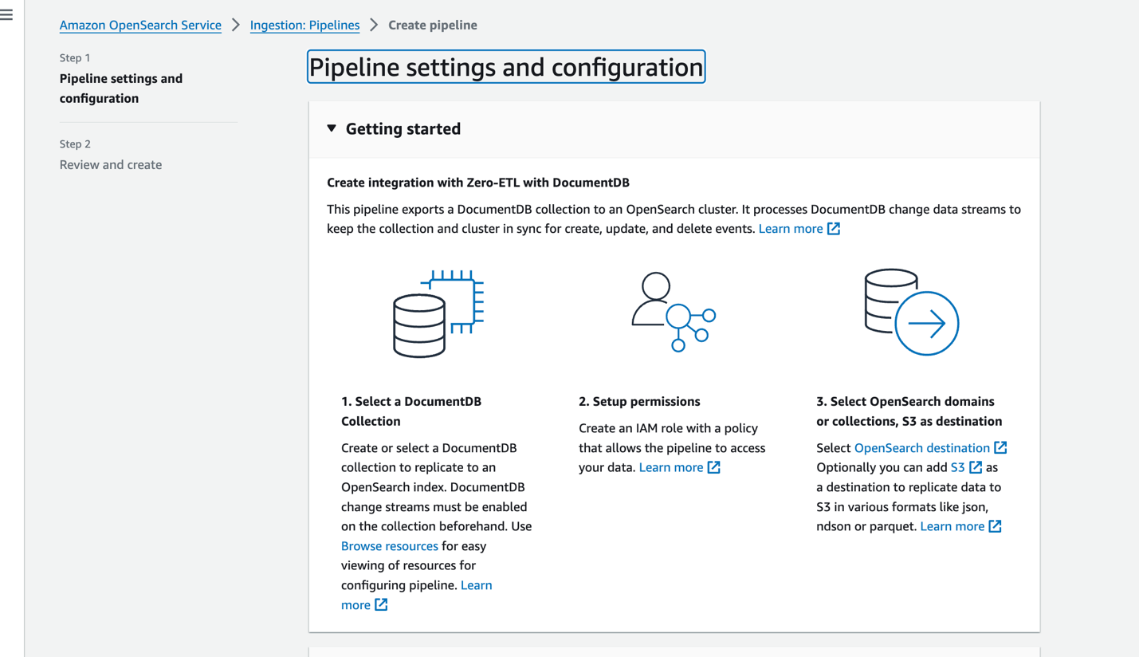1139x657 pixels.
Task: Click the 'Step 2' label
Action: pos(75,144)
